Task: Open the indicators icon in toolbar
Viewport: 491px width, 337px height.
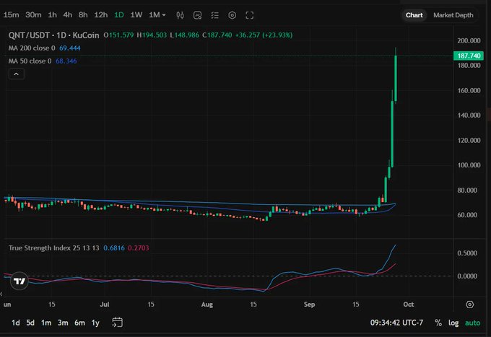Action: pyautogui.click(x=198, y=15)
